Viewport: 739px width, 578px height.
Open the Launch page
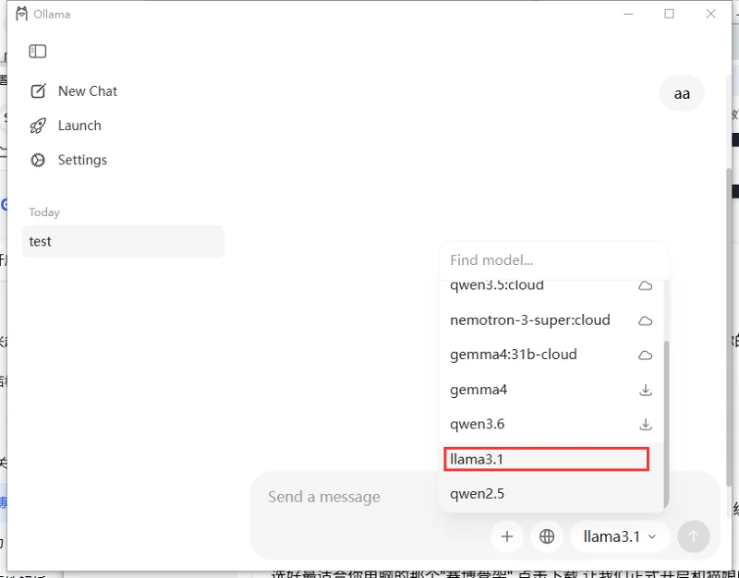pos(66,126)
